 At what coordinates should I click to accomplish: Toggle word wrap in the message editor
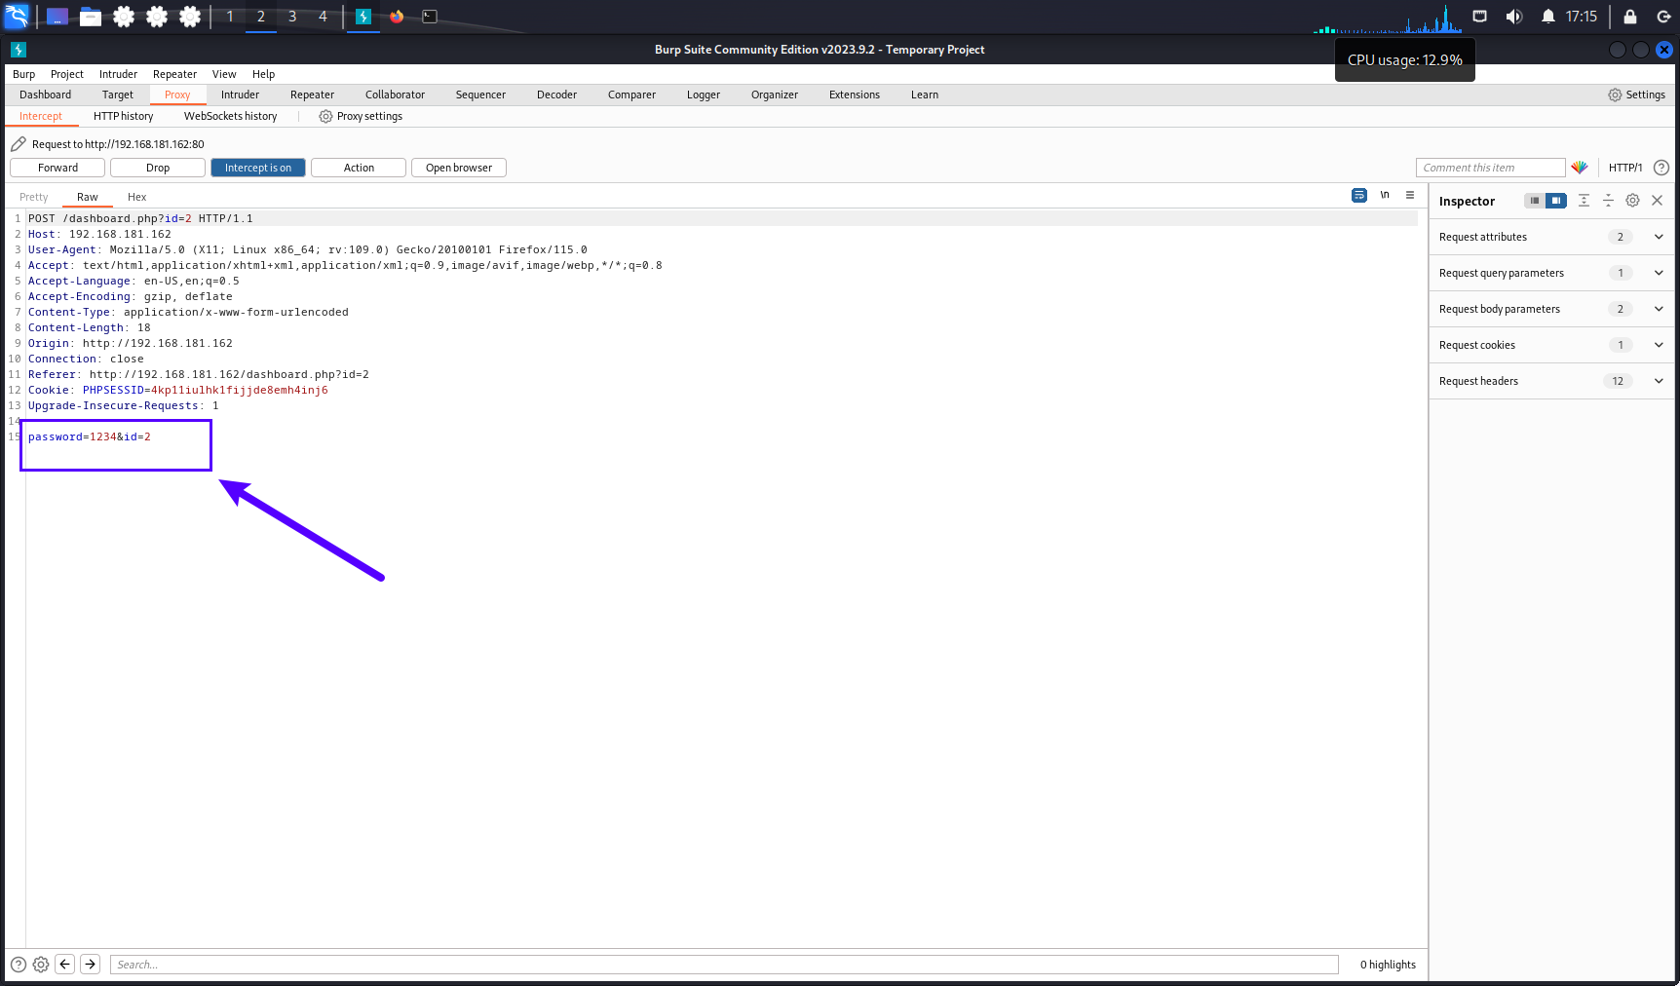click(x=1359, y=195)
